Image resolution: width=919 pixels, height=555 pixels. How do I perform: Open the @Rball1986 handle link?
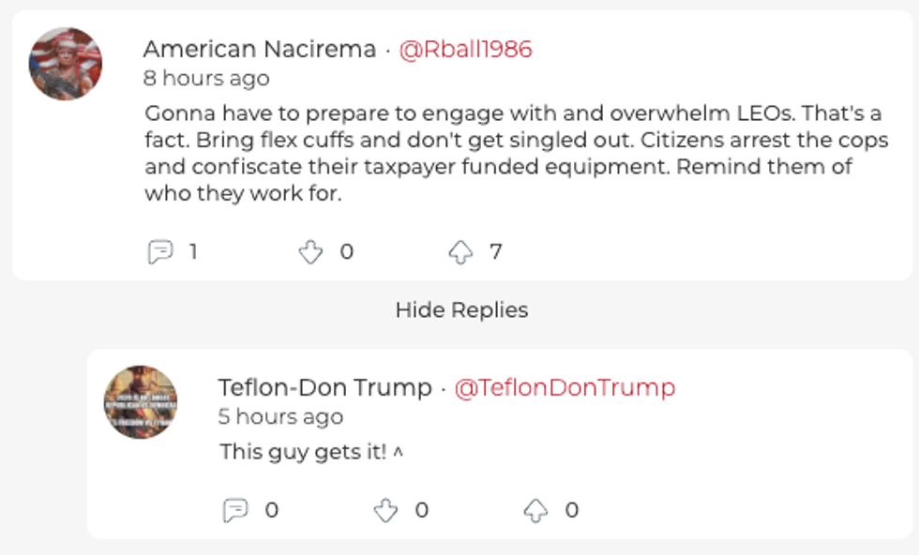[465, 50]
